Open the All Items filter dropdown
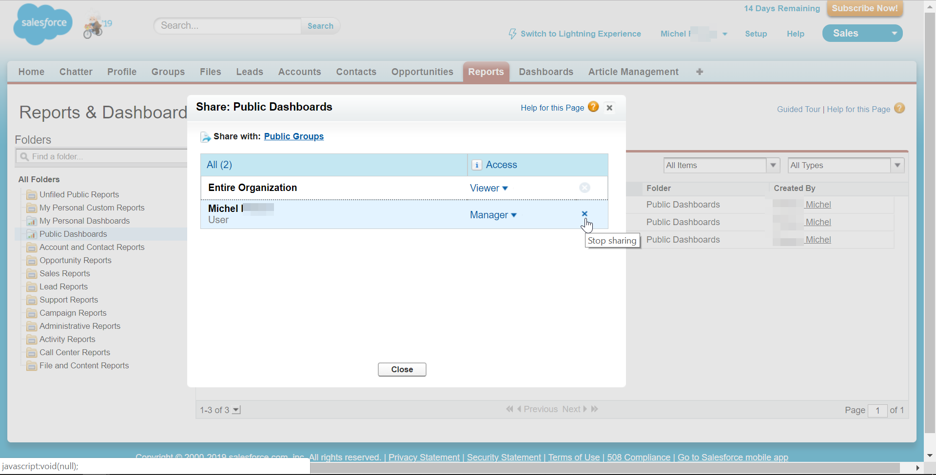The width and height of the screenshot is (936, 475). tap(773, 166)
